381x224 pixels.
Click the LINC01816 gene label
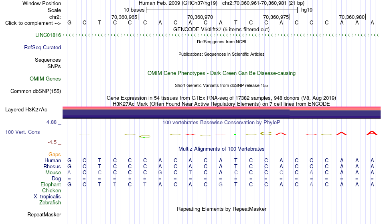click(48, 35)
